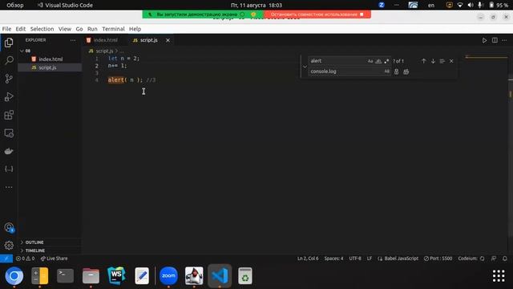The height and width of the screenshot is (289, 513).
Task: Change end of line via LF
Action: 369,258
